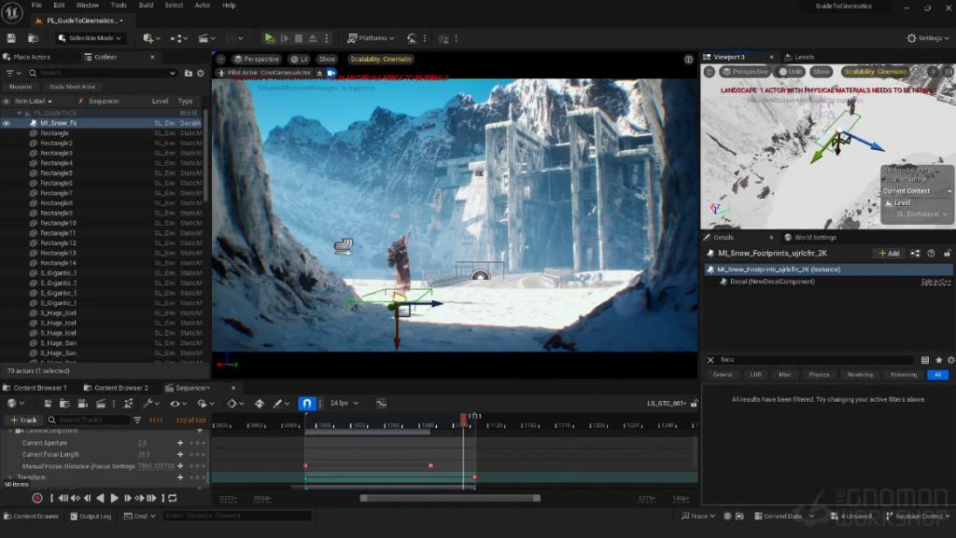Image resolution: width=956 pixels, height=538 pixels.
Task: Click the Sequencer save icon
Action: (48, 404)
